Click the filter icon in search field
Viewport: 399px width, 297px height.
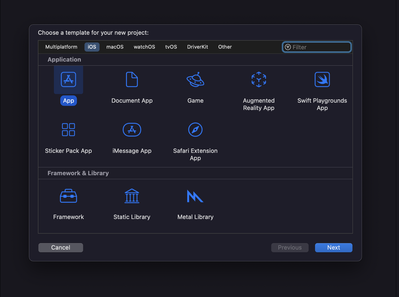pyautogui.click(x=288, y=47)
